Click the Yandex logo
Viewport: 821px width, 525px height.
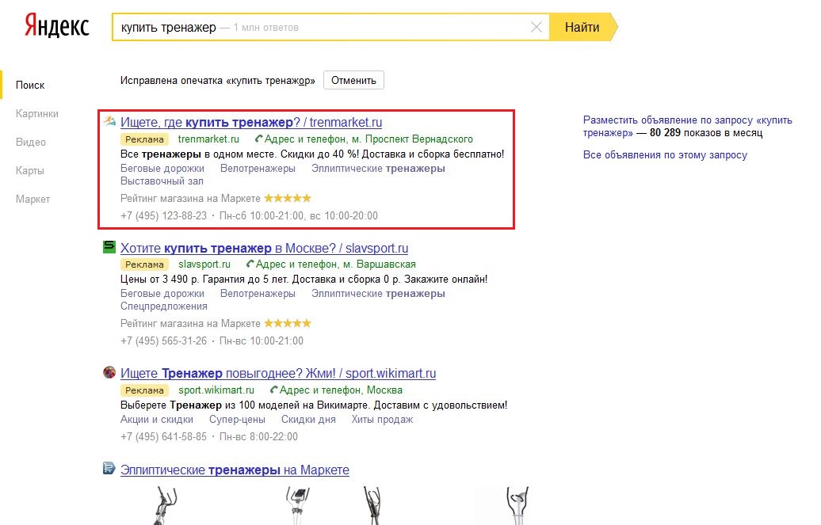point(56,26)
